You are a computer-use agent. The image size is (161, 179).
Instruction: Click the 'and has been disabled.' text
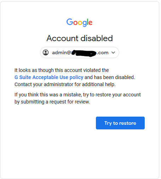110,77
